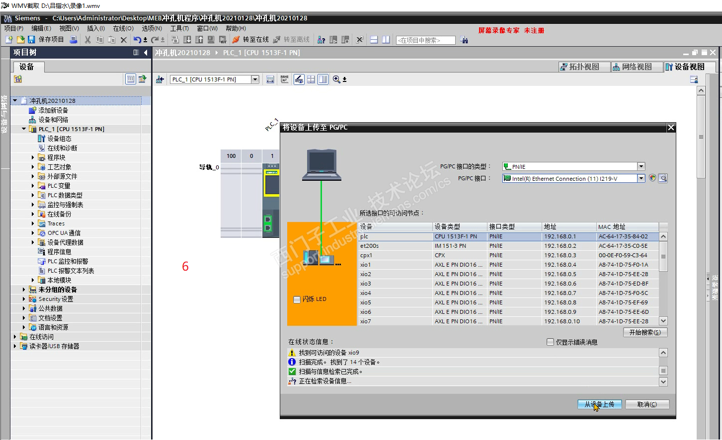Screen dimensions: 722x440
Task: Collapse the PLC_1 [CPU 1513F-1 PN] node
Action: 24,129
